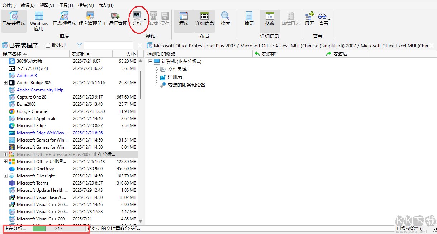The height and width of the screenshot is (234, 437).
Task: Expand Microsoft Office Professional Plus 2007 entry
Action: 5,154
